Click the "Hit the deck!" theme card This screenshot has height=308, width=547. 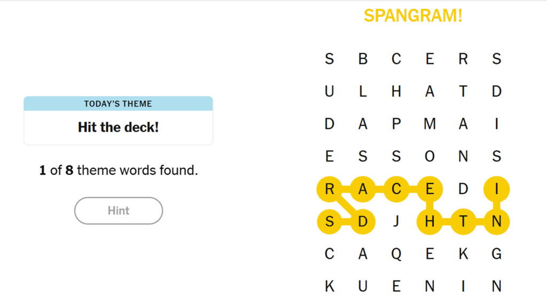point(118,127)
